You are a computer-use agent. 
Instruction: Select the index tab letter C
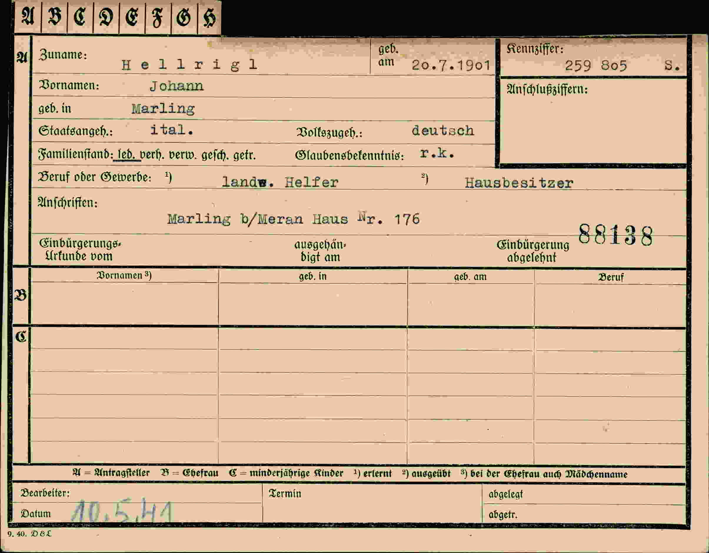point(80,16)
